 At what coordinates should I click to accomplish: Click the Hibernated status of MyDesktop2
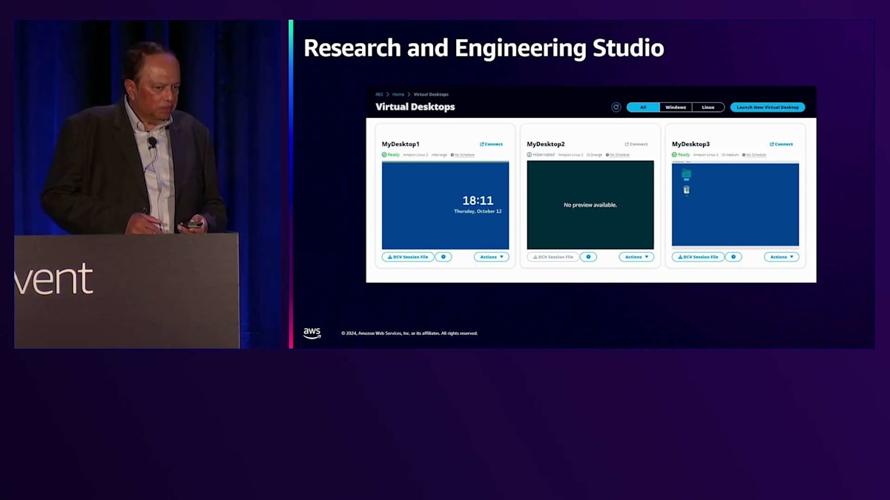(541, 155)
